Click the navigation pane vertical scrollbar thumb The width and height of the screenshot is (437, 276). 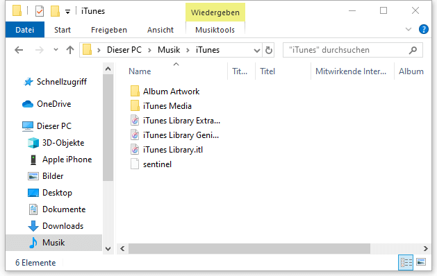(108, 128)
